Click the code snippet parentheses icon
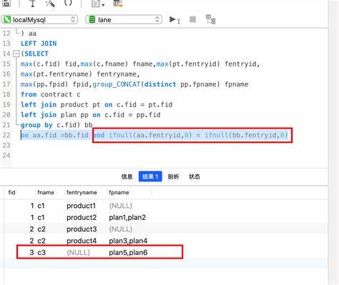The image size is (339, 285). (x=68, y=3)
